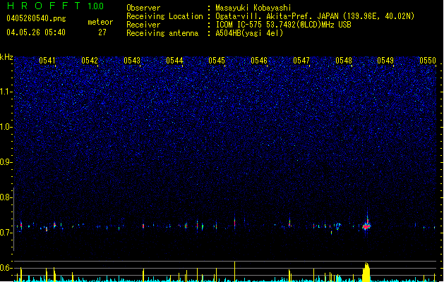Click the 0545 time marker
Image resolution: width=444 pixels, height=282 pixels.
217,61
